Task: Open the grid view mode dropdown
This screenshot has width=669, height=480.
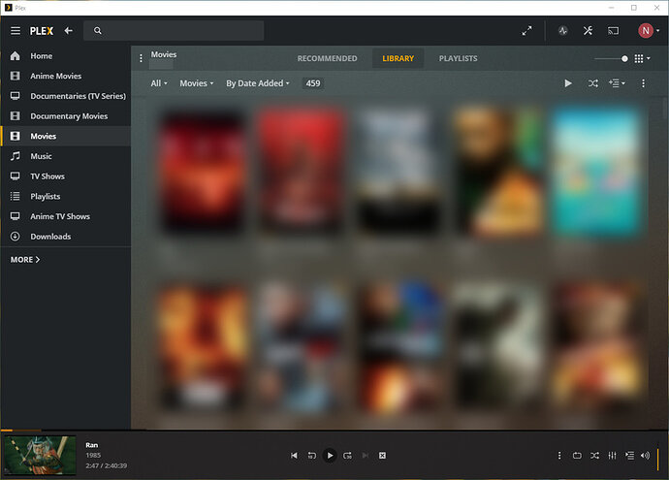Action: [x=642, y=58]
